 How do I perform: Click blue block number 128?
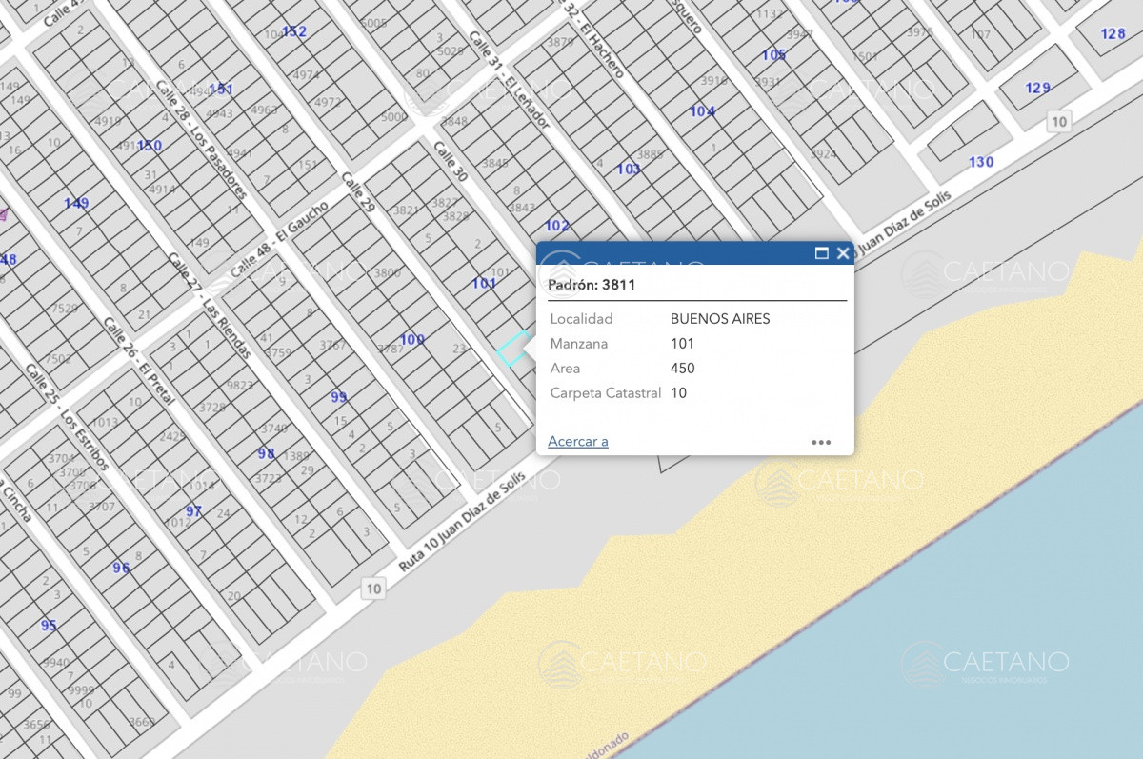coord(1113,34)
